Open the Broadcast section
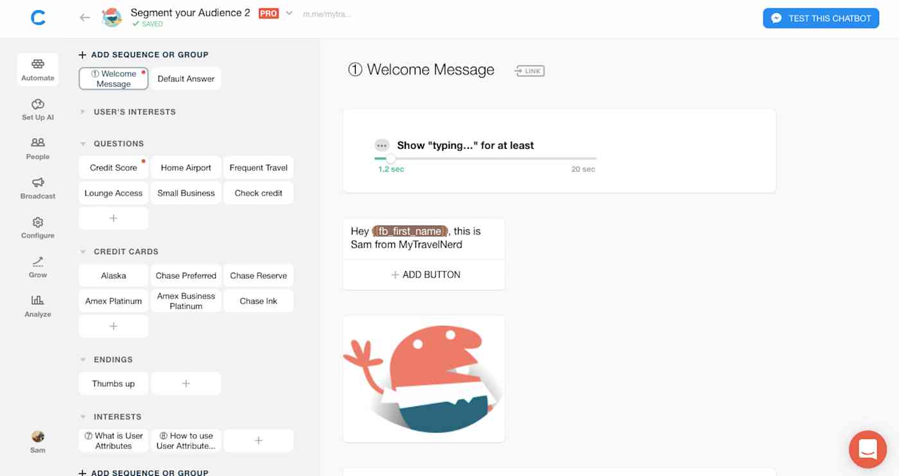 coord(37,188)
